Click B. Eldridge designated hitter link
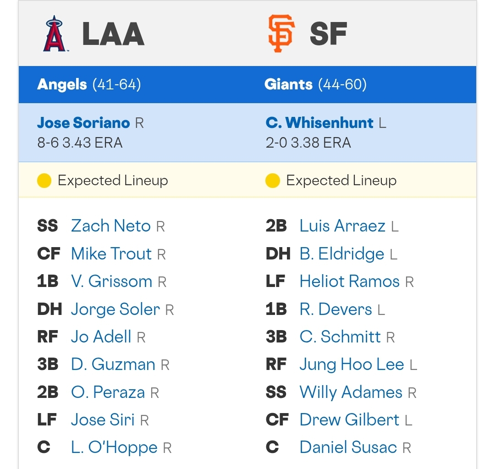The width and height of the screenshot is (495, 469). click(x=342, y=254)
